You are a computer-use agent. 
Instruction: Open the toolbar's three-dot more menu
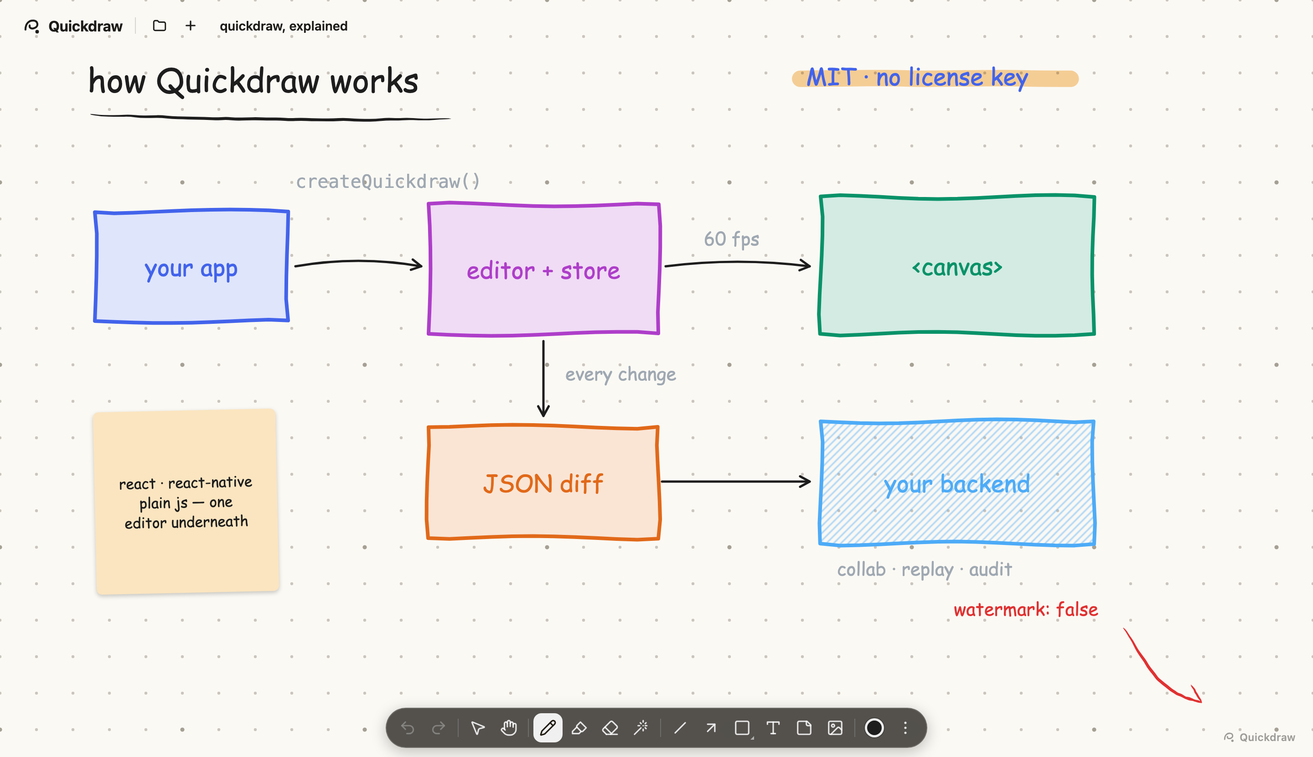click(905, 728)
